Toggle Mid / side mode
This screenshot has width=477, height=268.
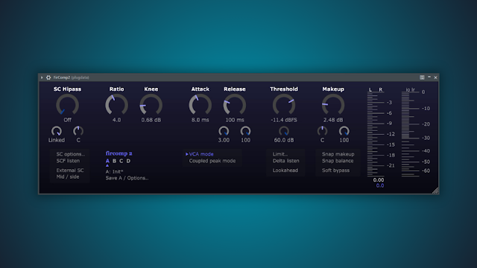(x=68, y=176)
